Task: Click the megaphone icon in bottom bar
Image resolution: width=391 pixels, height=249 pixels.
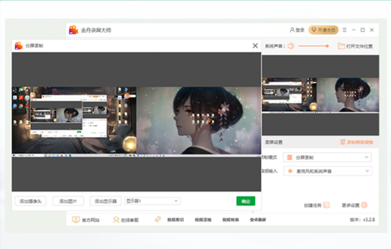Action: [158, 219]
